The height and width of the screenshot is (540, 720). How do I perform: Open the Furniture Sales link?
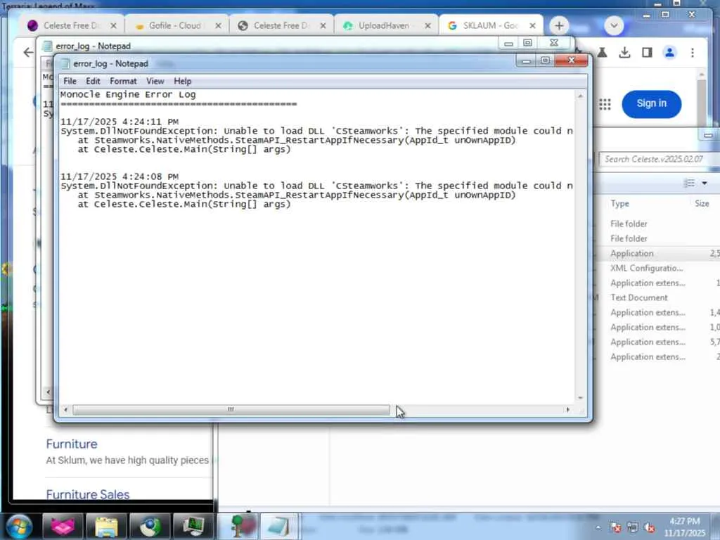pos(88,494)
